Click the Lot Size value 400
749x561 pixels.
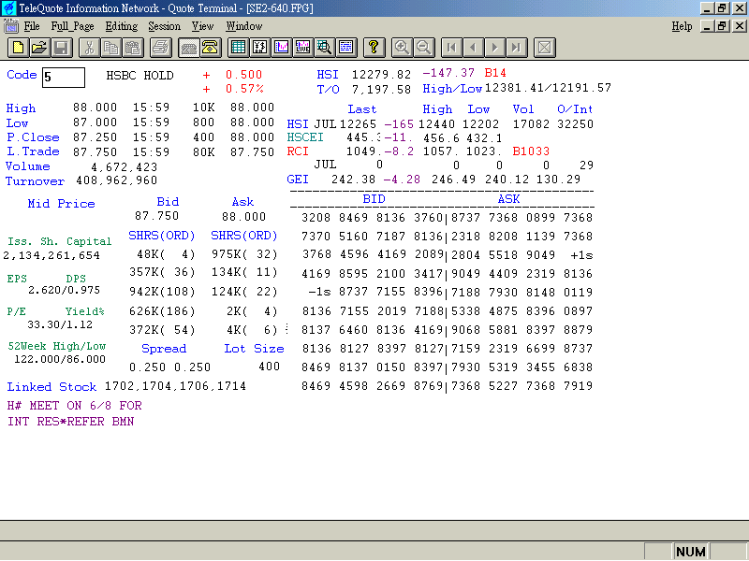pos(270,367)
